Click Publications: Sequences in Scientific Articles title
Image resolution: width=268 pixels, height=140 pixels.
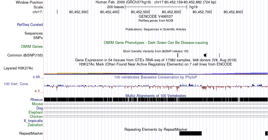[x=156, y=29]
